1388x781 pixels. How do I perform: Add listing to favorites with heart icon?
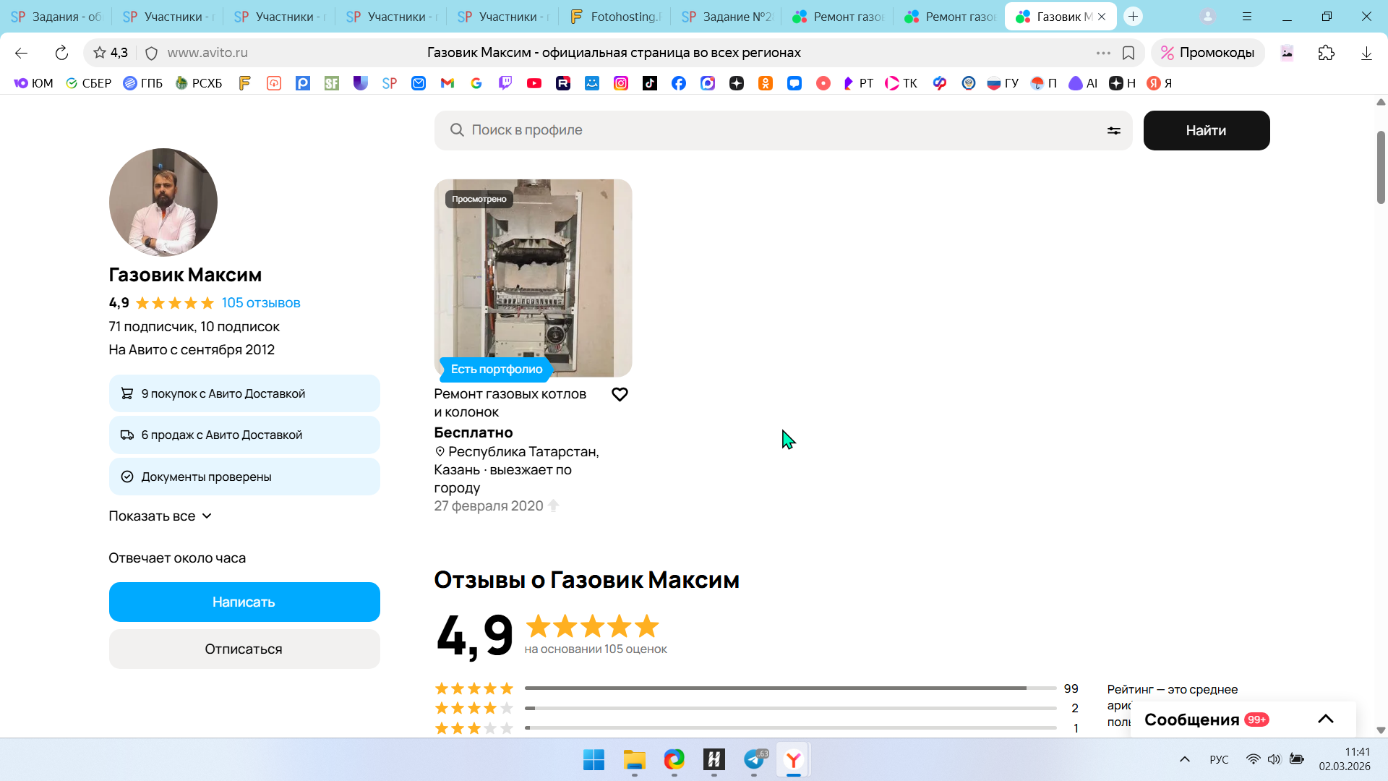coord(620,395)
